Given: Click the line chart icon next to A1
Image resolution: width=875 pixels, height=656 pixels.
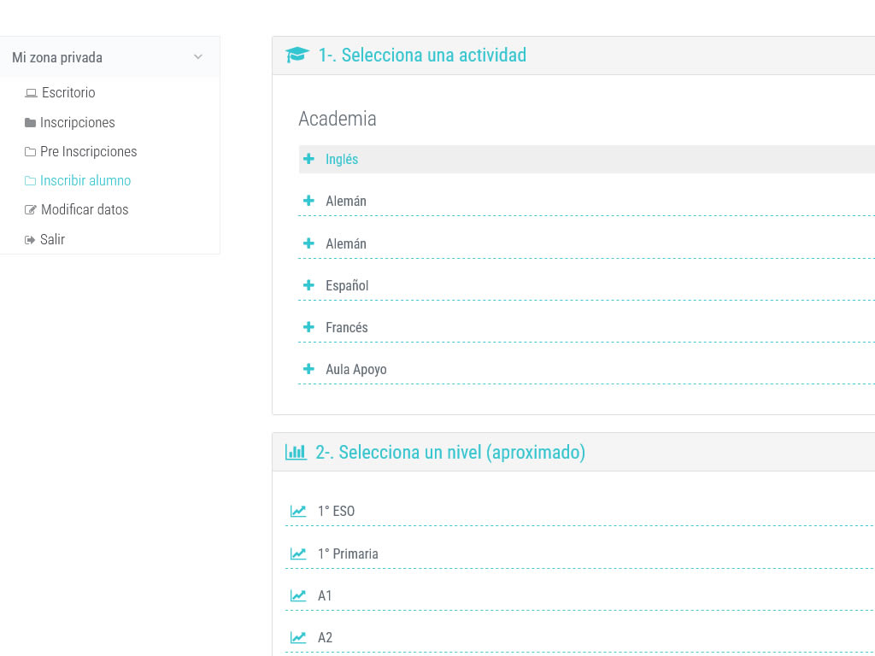Looking at the screenshot, I should point(298,596).
